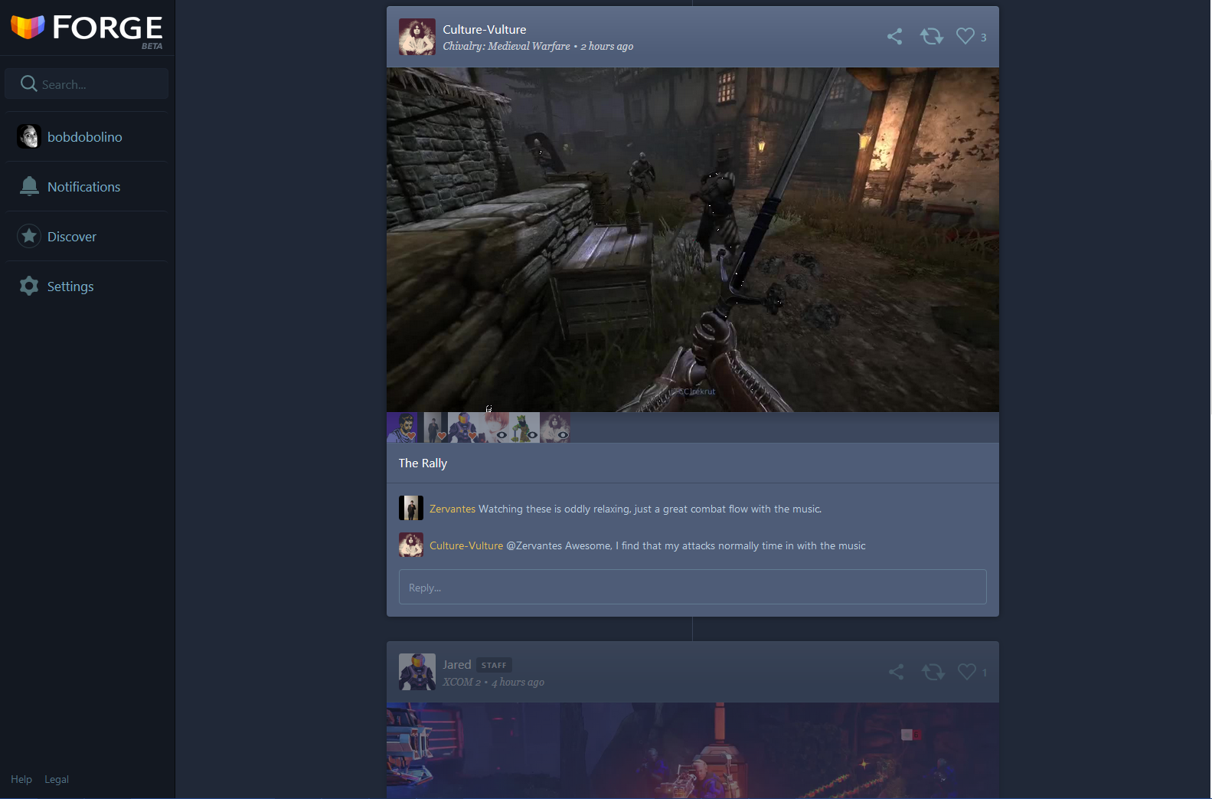1212x799 pixels.
Task: Open Notifications from the sidebar
Action: tap(83, 187)
